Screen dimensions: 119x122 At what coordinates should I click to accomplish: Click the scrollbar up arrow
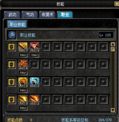point(113,44)
